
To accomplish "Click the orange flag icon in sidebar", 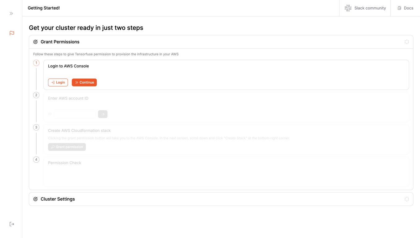I will tap(12, 33).
